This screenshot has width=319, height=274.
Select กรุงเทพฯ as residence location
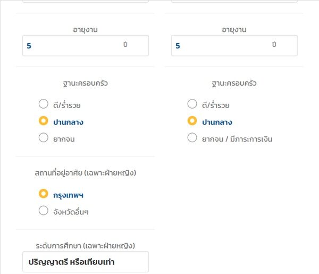(x=44, y=194)
